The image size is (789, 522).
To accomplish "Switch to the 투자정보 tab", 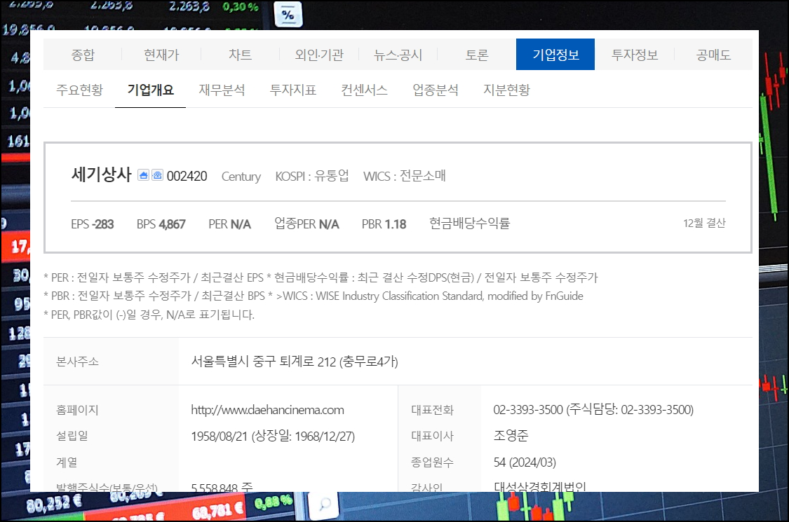I will [x=635, y=55].
